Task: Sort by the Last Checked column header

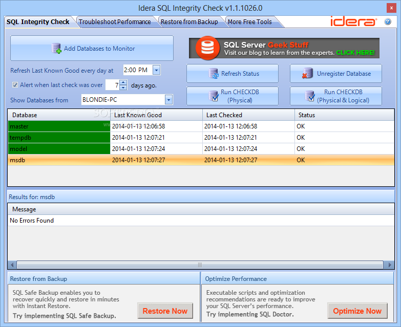Action: tap(248, 115)
